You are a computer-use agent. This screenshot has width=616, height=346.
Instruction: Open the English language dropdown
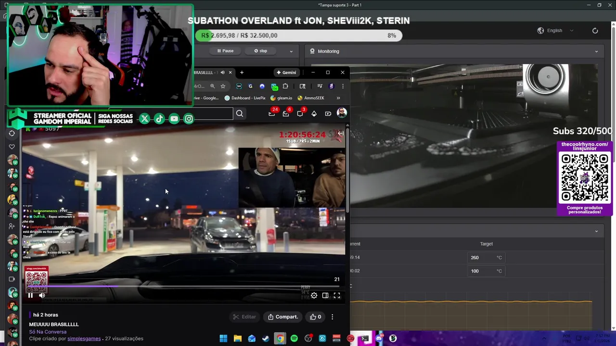click(x=555, y=30)
